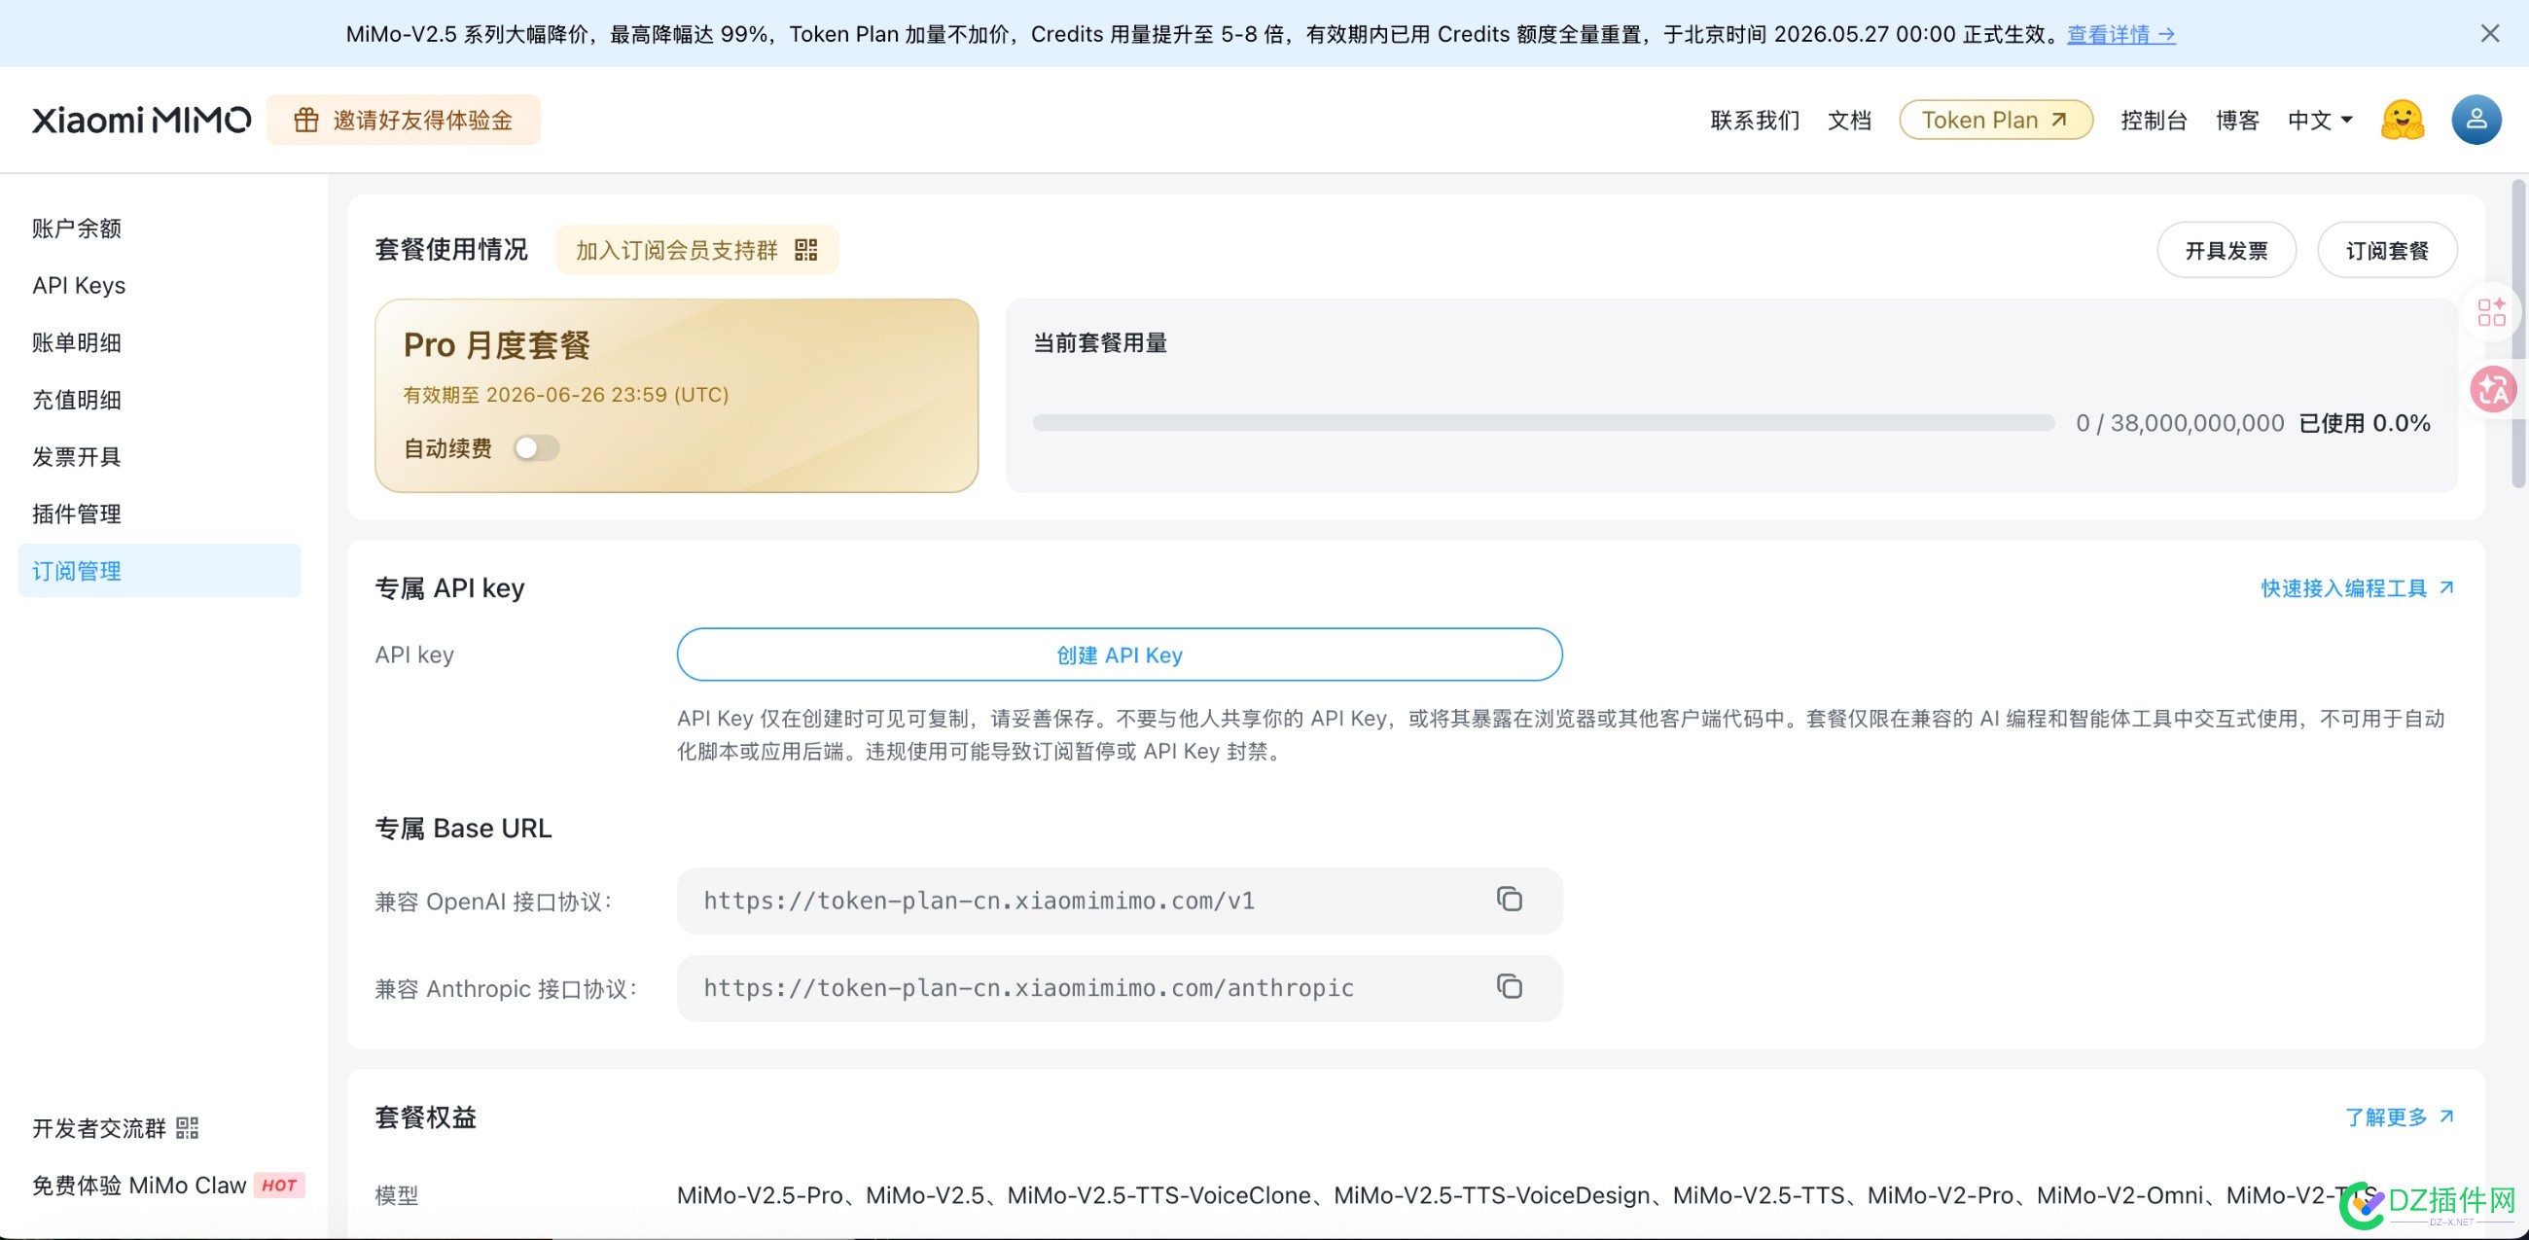Click 加入订阅会员支持群 badge
Screen dimensions: 2529x1240
[697, 249]
